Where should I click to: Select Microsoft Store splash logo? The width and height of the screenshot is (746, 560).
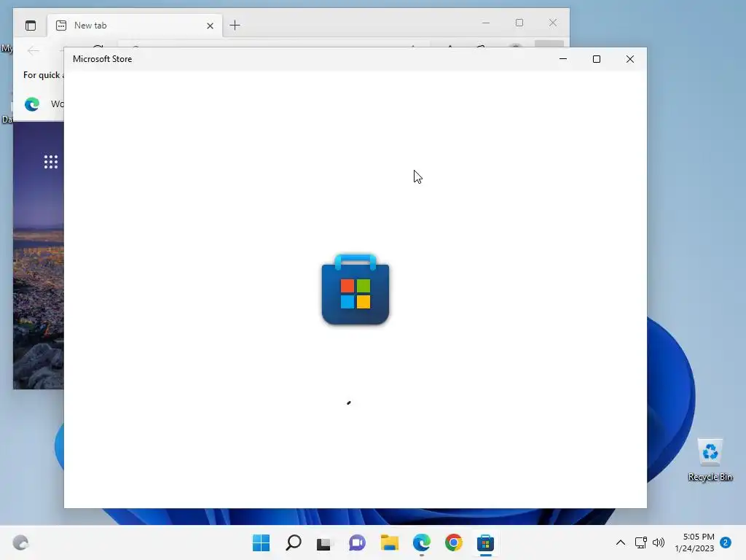coord(356,289)
